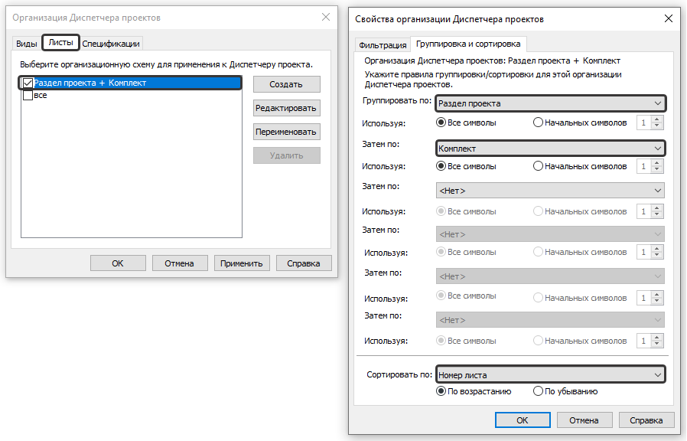Click "Применить" in the left dialog

click(x=242, y=263)
